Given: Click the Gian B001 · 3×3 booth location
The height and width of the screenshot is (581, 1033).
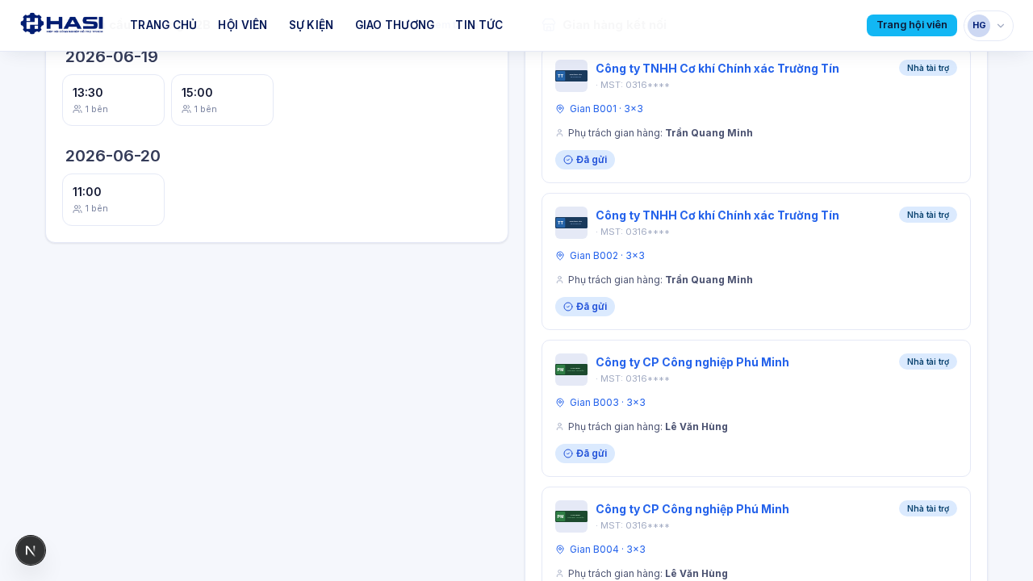Looking at the screenshot, I should (606, 109).
